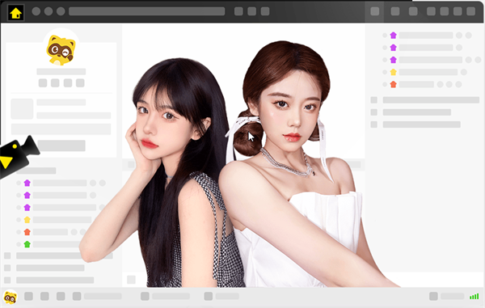
Task: Click the gray address bar in title bar
Action: pyautogui.click(x=146, y=11)
